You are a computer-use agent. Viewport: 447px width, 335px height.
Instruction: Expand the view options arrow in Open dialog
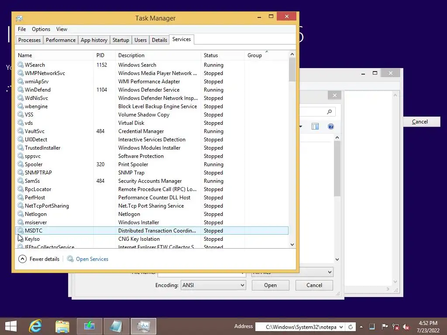point(301,126)
